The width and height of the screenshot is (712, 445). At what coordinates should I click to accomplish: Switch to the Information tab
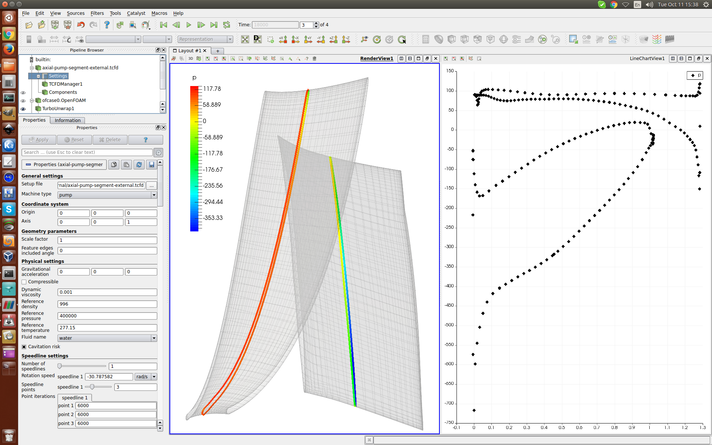tap(67, 120)
